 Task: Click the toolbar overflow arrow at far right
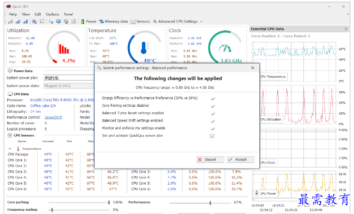tap(348, 14)
